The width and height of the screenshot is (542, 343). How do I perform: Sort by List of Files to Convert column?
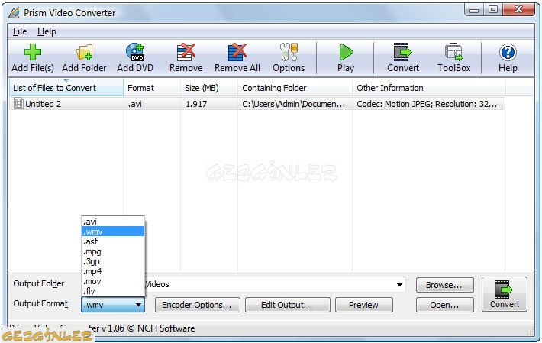(x=66, y=88)
